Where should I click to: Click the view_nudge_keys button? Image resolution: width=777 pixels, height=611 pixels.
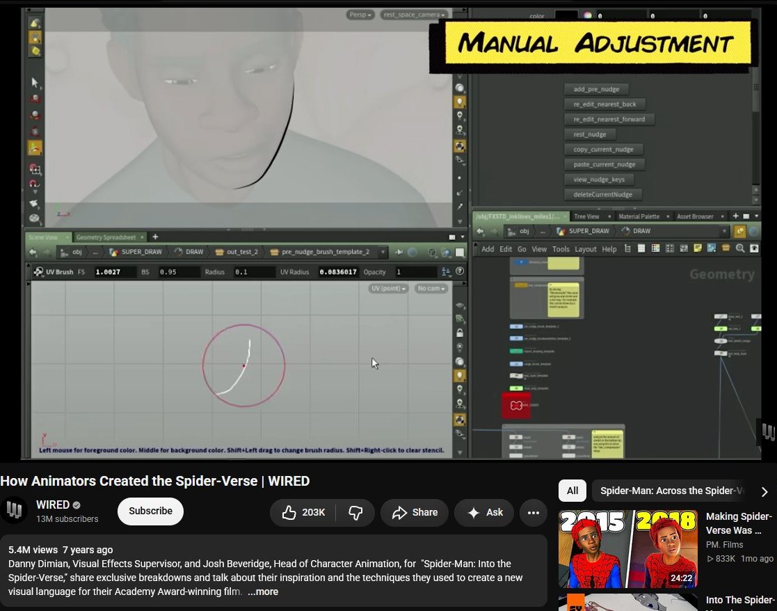click(x=599, y=180)
